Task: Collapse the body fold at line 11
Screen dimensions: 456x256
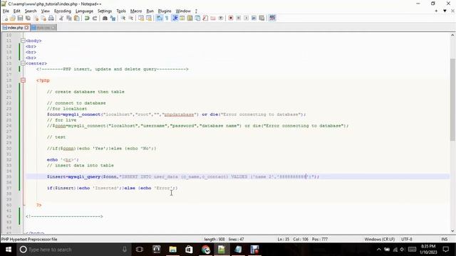Action: point(23,41)
